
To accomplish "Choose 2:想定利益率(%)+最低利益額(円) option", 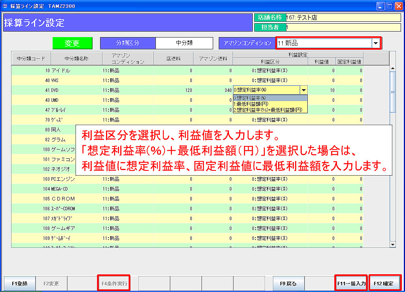I will coord(268,110).
